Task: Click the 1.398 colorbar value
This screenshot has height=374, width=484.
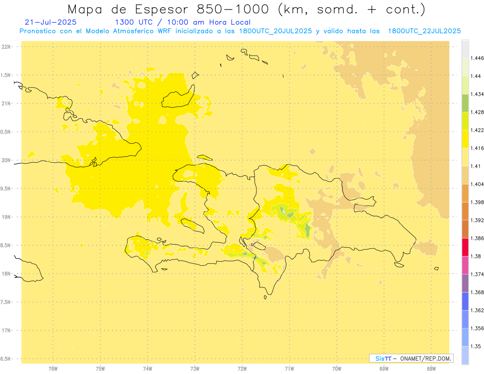Action: tap(476, 202)
